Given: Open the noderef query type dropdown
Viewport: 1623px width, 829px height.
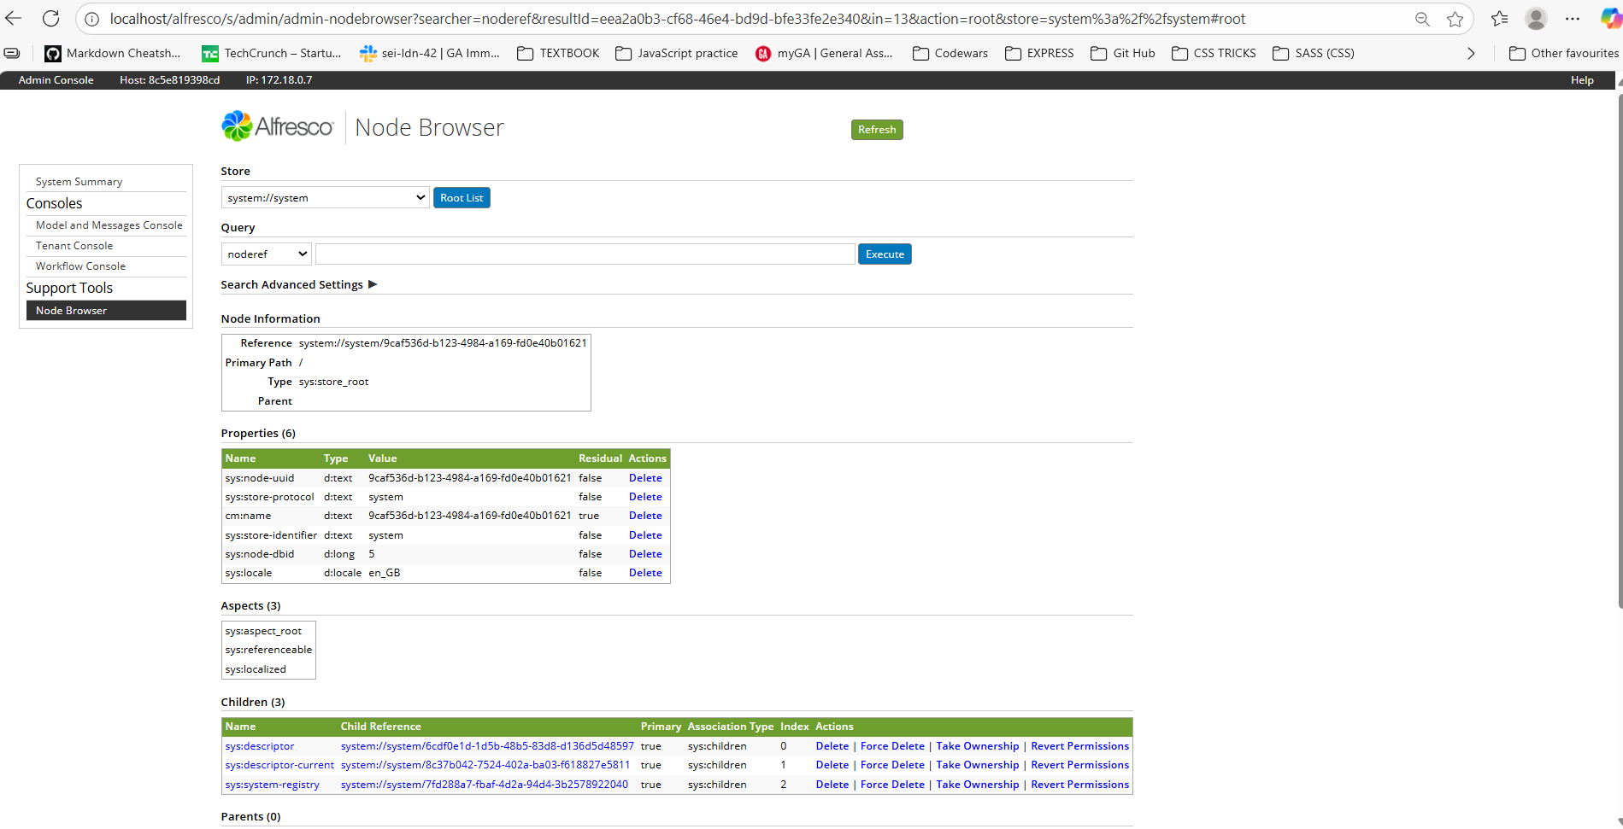Looking at the screenshot, I should click(x=267, y=254).
